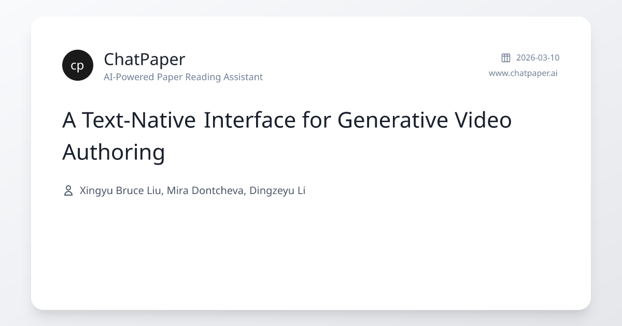
Task: Open the www.chatpaper.ai link
Action: pos(523,73)
